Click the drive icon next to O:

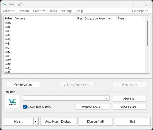[x=6, y=68]
